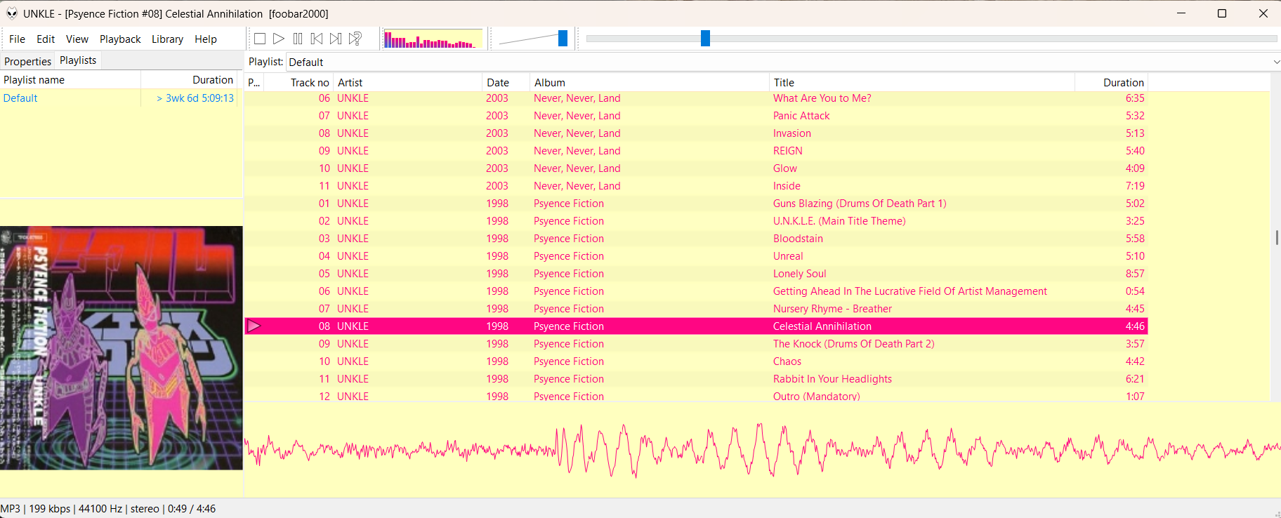The image size is (1281, 518).
Task: Click the Psyence Fiction album art
Action: click(x=121, y=347)
